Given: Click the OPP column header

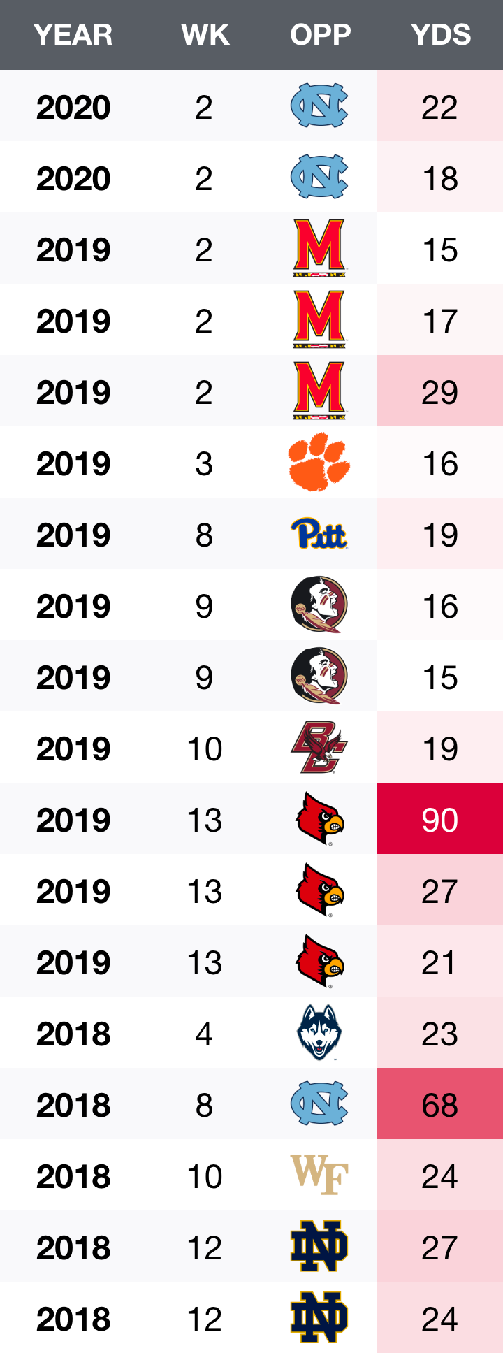Looking at the screenshot, I should coord(321,35).
